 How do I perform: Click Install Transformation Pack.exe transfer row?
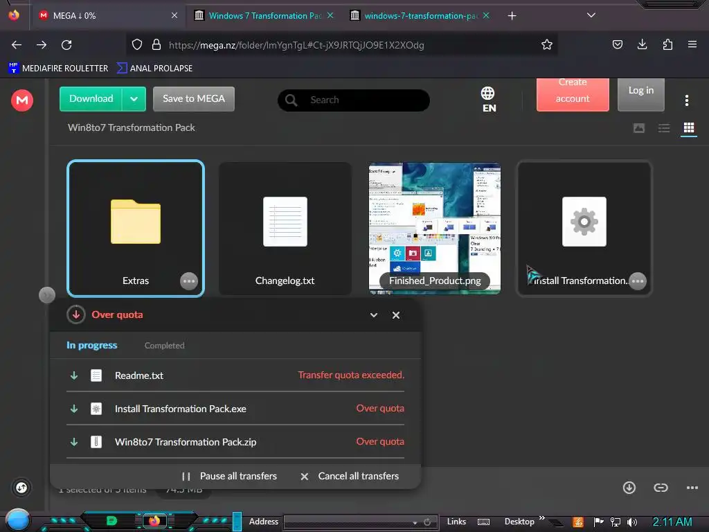235,409
